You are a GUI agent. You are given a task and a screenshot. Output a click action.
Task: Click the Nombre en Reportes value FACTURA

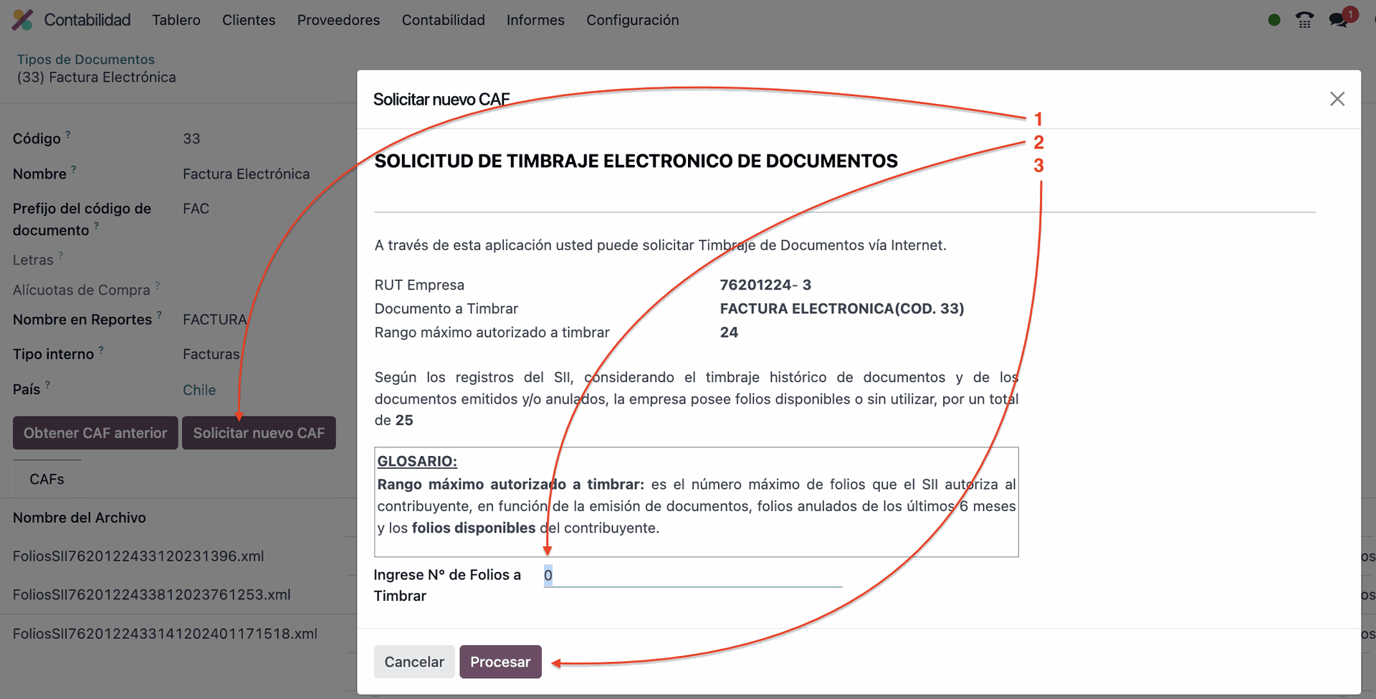[x=214, y=320]
